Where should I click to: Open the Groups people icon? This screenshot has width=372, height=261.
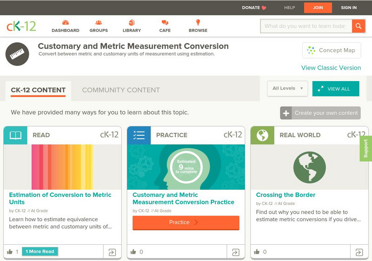(x=99, y=23)
